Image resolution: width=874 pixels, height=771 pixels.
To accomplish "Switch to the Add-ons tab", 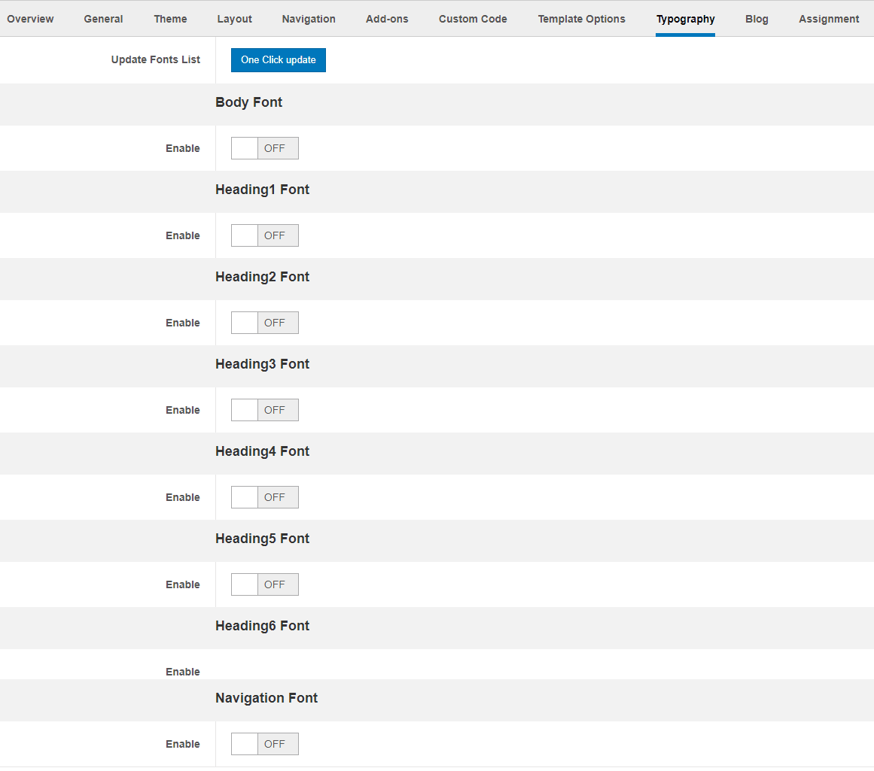I will (387, 19).
